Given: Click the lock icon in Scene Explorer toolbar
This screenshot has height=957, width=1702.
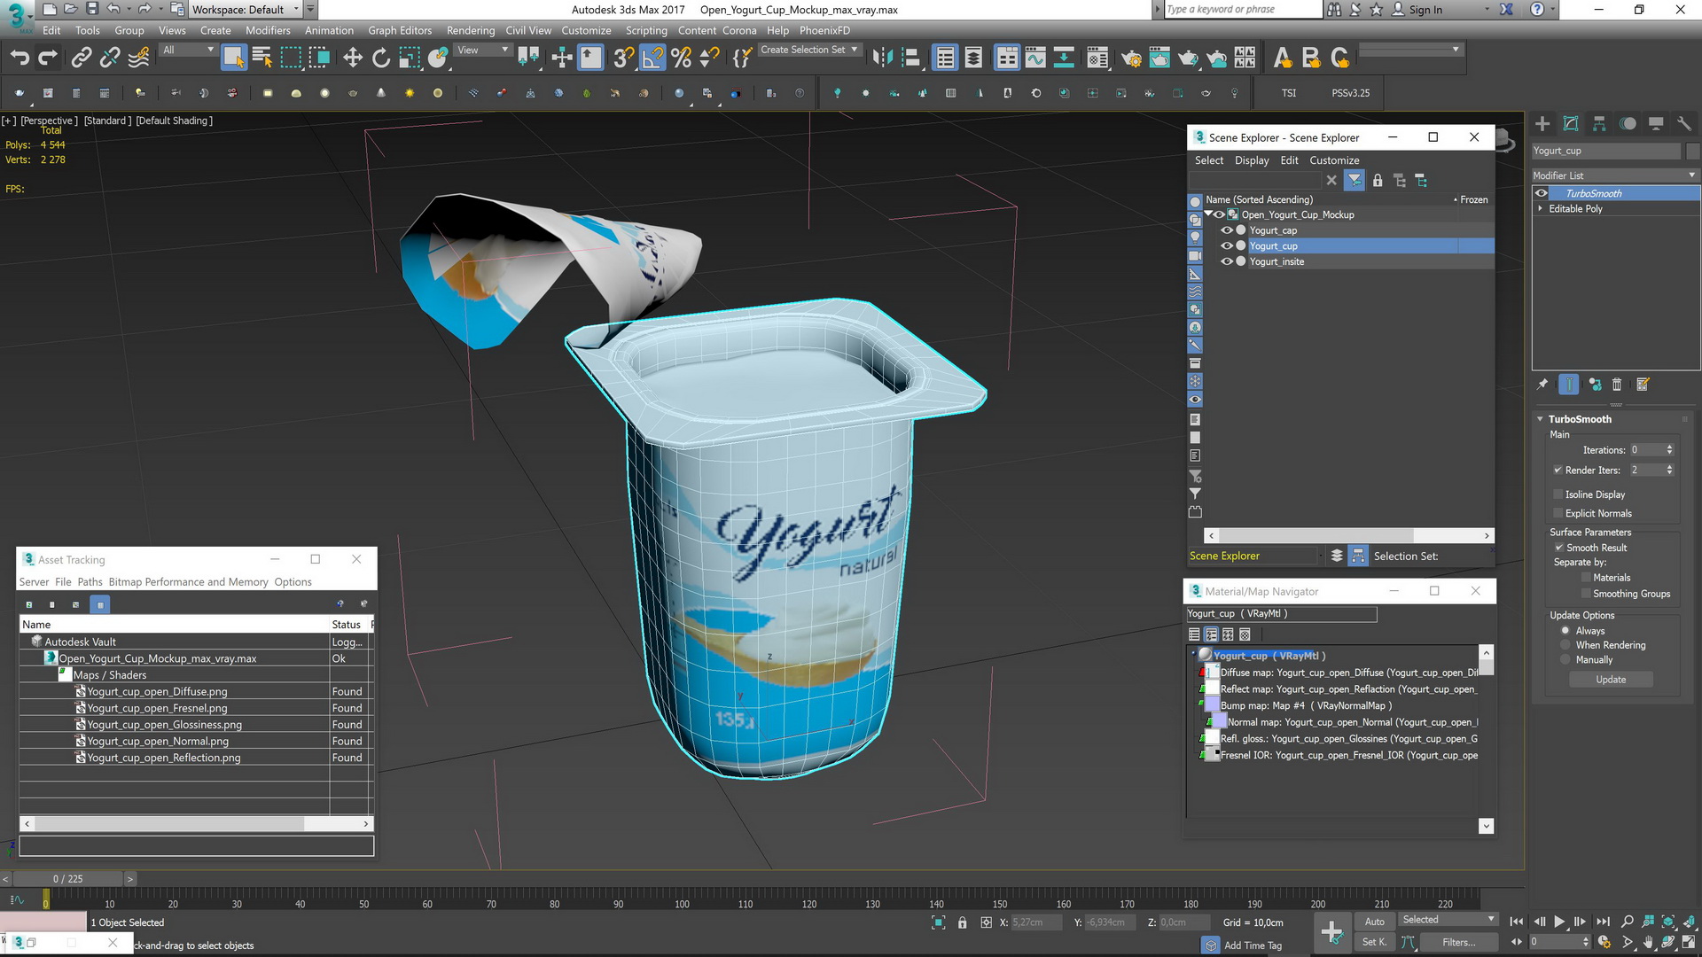Looking at the screenshot, I should tap(1378, 181).
